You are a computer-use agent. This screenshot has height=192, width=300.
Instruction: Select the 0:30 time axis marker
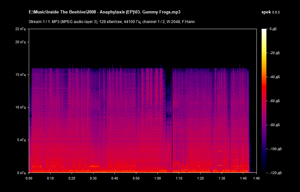click(93, 178)
